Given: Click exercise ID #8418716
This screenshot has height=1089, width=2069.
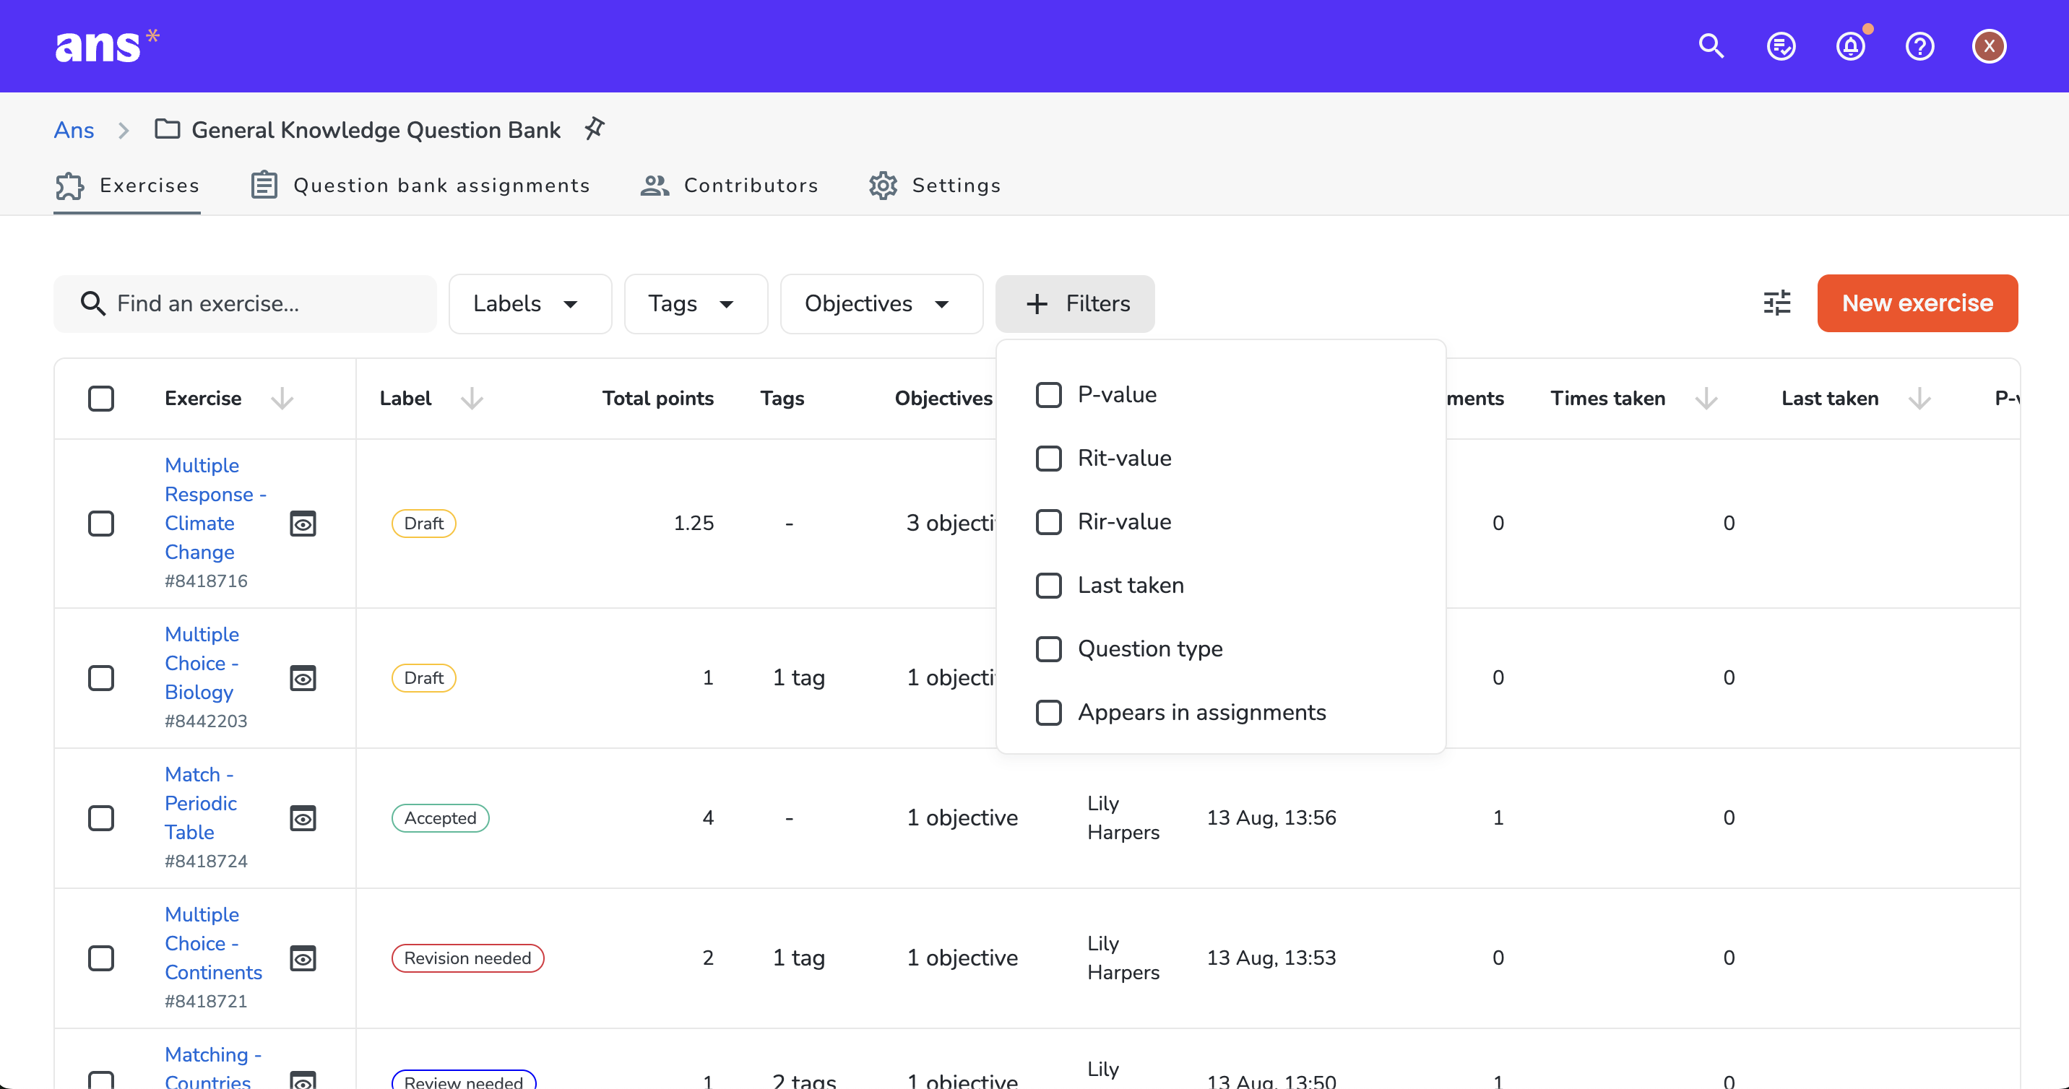Looking at the screenshot, I should 206,581.
